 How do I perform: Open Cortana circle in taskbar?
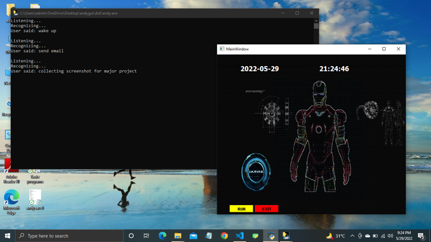tap(131, 235)
